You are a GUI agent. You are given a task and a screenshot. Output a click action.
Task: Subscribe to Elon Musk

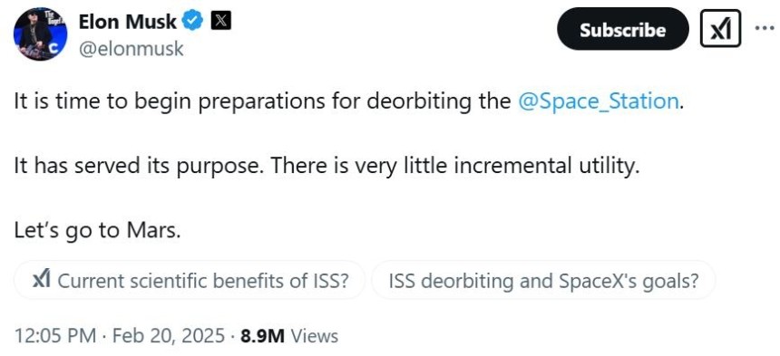click(623, 30)
